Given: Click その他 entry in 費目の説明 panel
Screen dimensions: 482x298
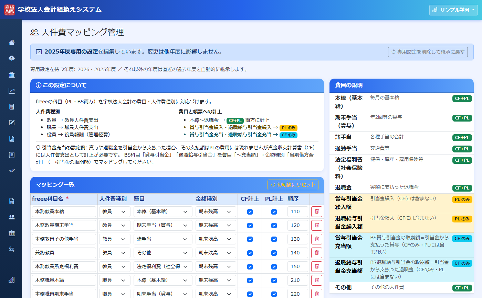Looking at the screenshot, I should coord(401,288).
